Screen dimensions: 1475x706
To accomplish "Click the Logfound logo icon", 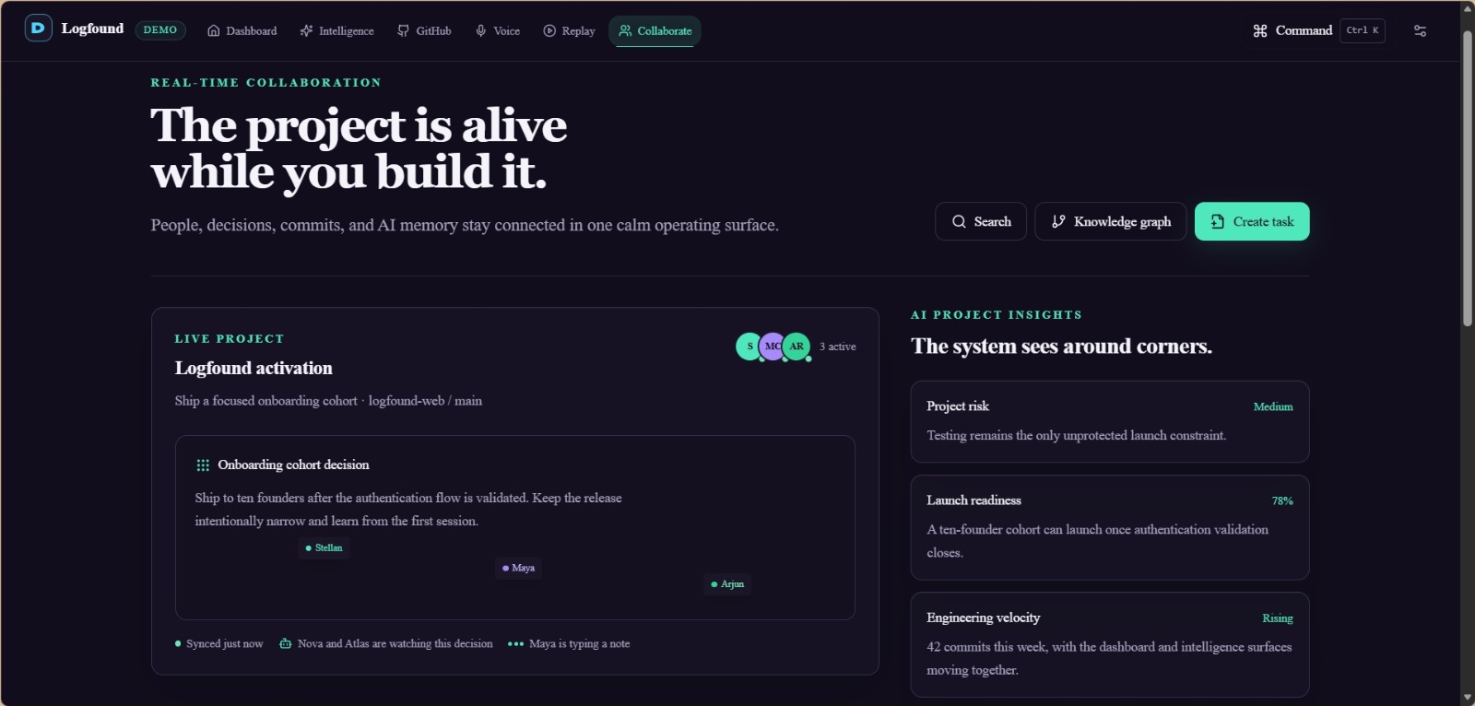I will 38,28.
